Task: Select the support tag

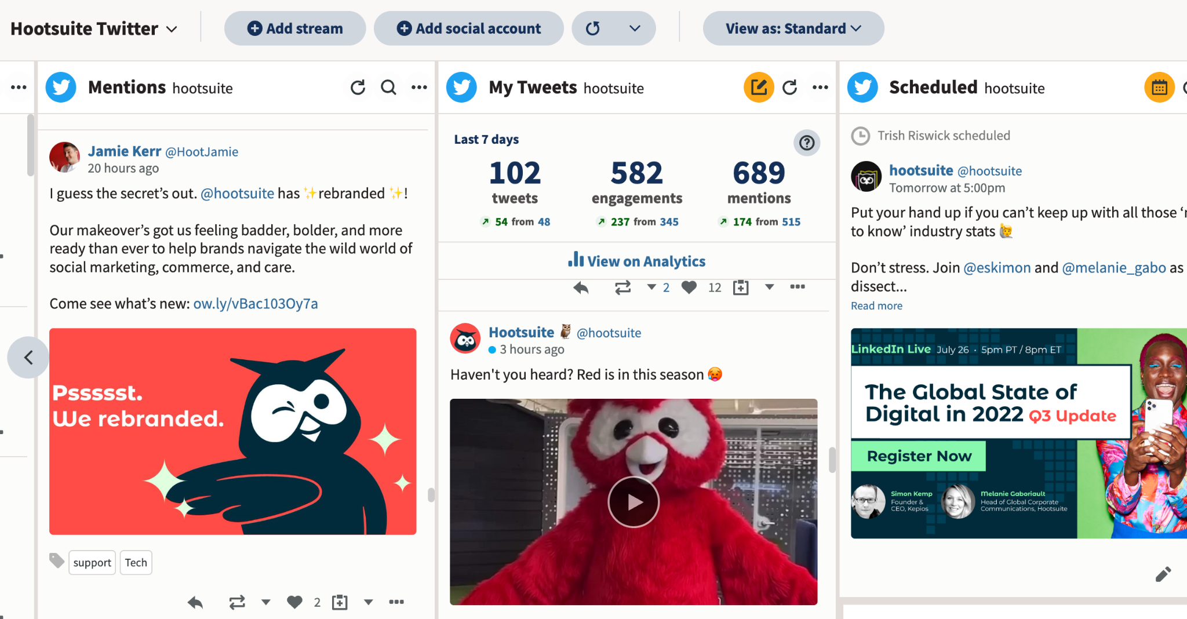Action: tap(92, 563)
